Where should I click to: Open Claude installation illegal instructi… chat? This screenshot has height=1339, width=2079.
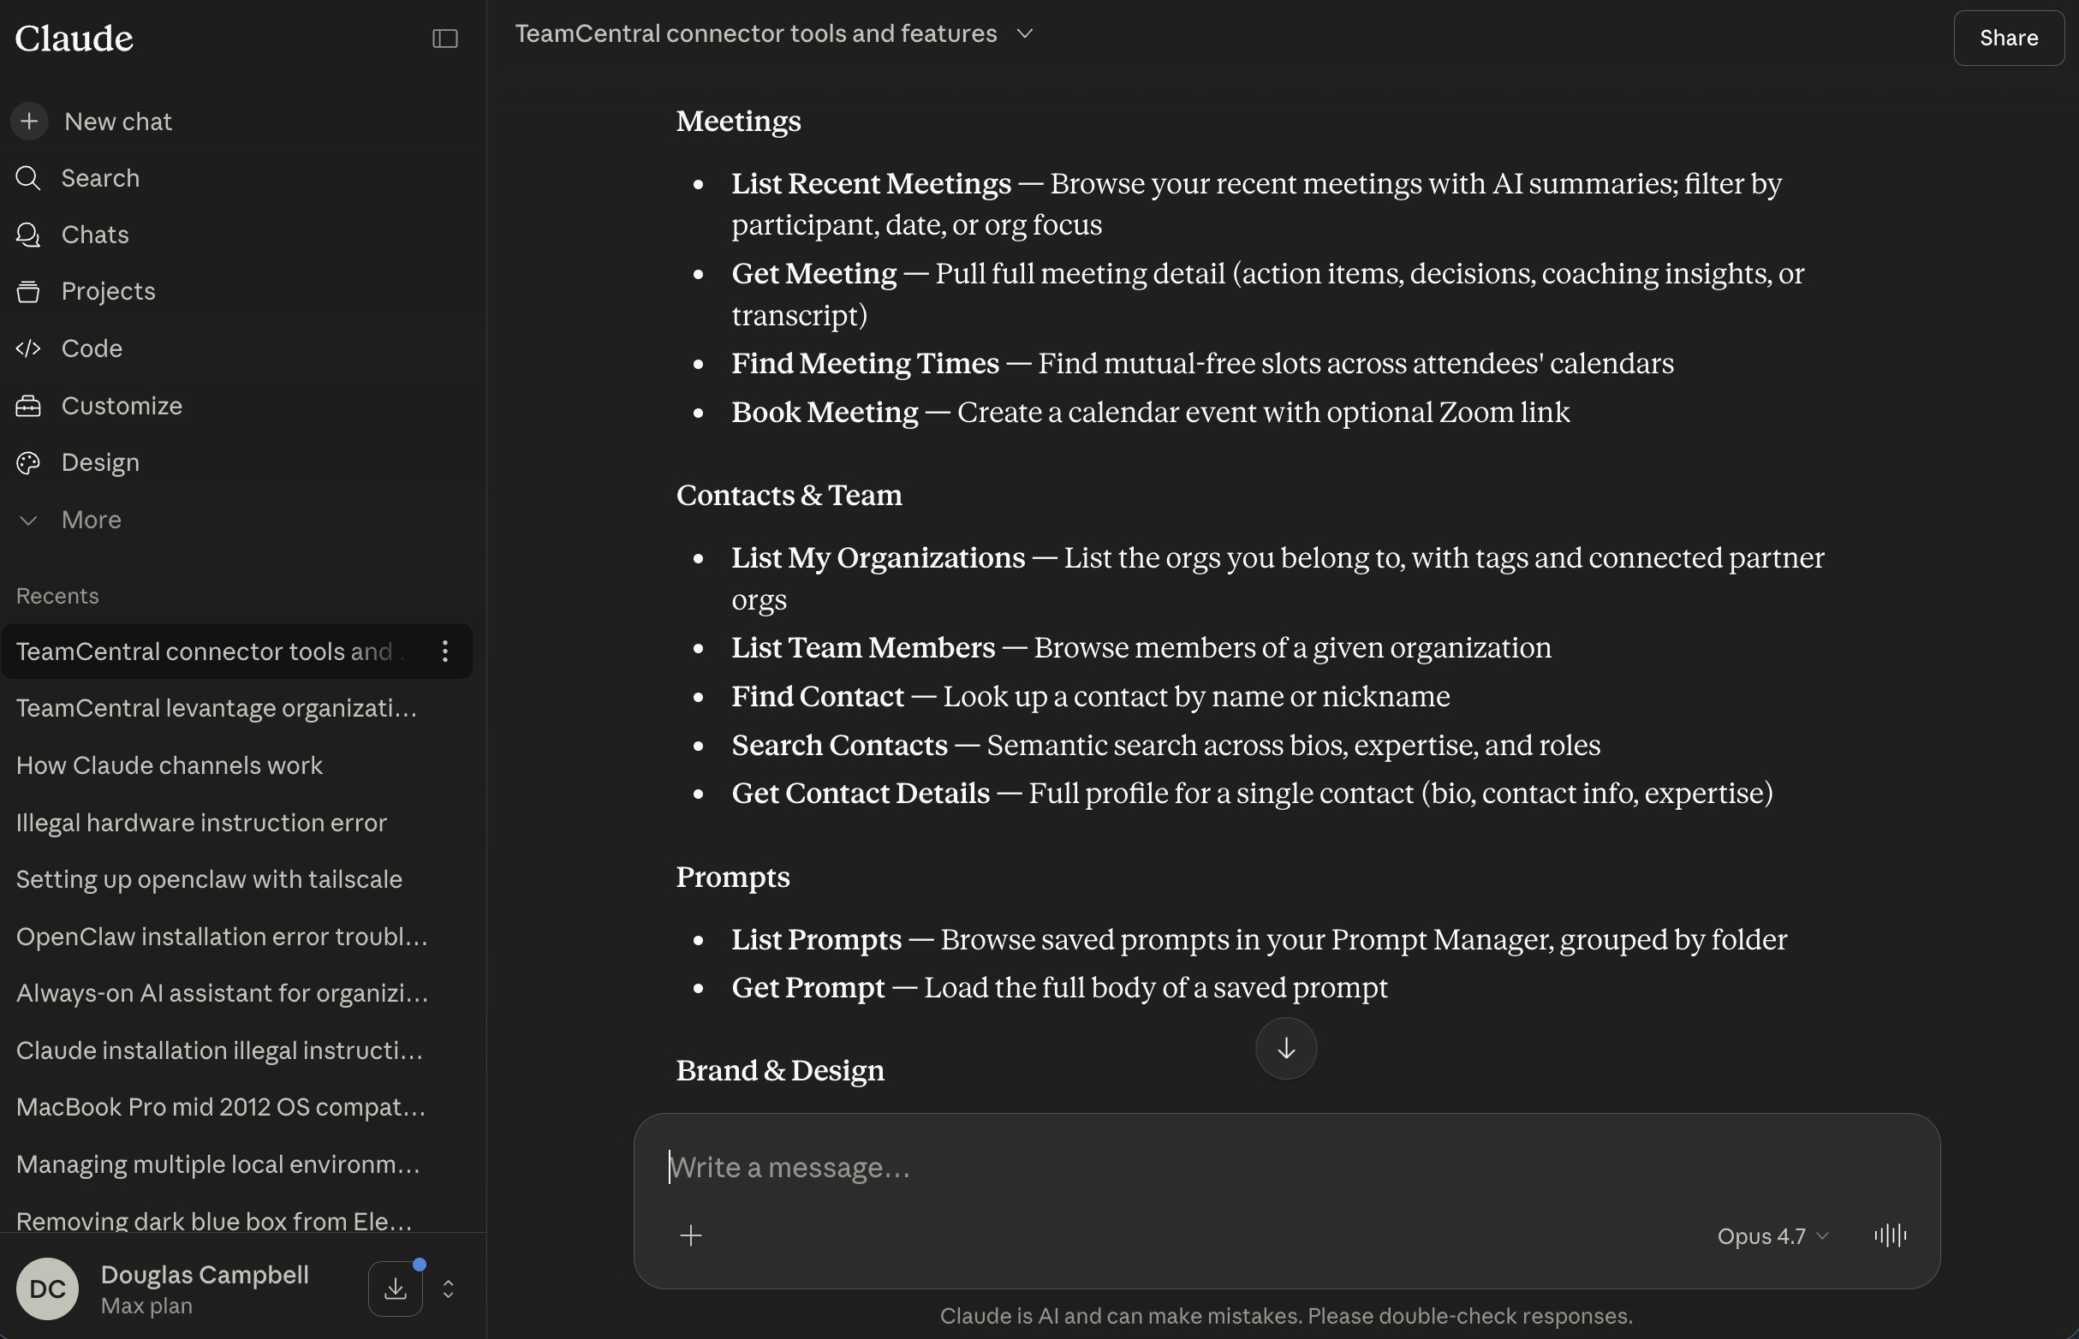click(236, 1050)
